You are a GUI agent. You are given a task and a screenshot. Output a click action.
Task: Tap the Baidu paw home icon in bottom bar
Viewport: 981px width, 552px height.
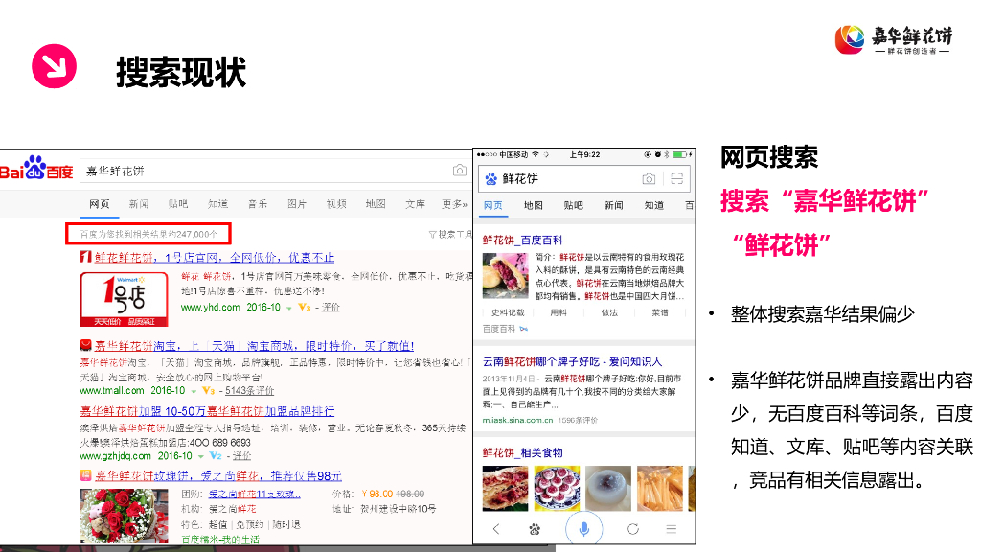(x=535, y=529)
